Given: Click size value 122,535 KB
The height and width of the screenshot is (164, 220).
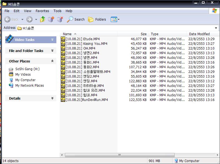Looking at the screenshot, I should [138, 100].
